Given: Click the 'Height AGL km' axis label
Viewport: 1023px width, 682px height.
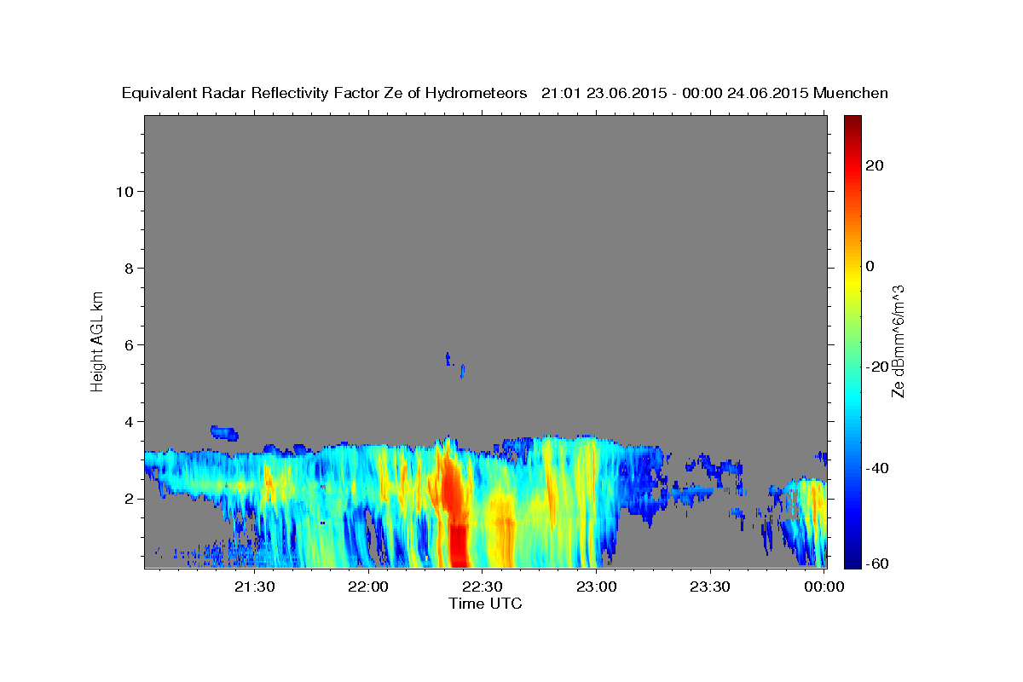Looking at the screenshot, I should (97, 340).
